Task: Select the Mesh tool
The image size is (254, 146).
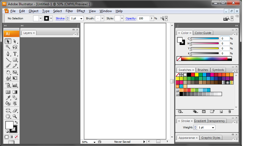Action: click(x=8, y=92)
